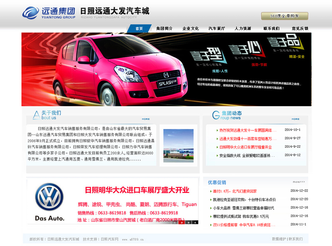Click the 关于我们 company description paragraph
The width and height of the screenshot is (332, 246).
pos(91,144)
